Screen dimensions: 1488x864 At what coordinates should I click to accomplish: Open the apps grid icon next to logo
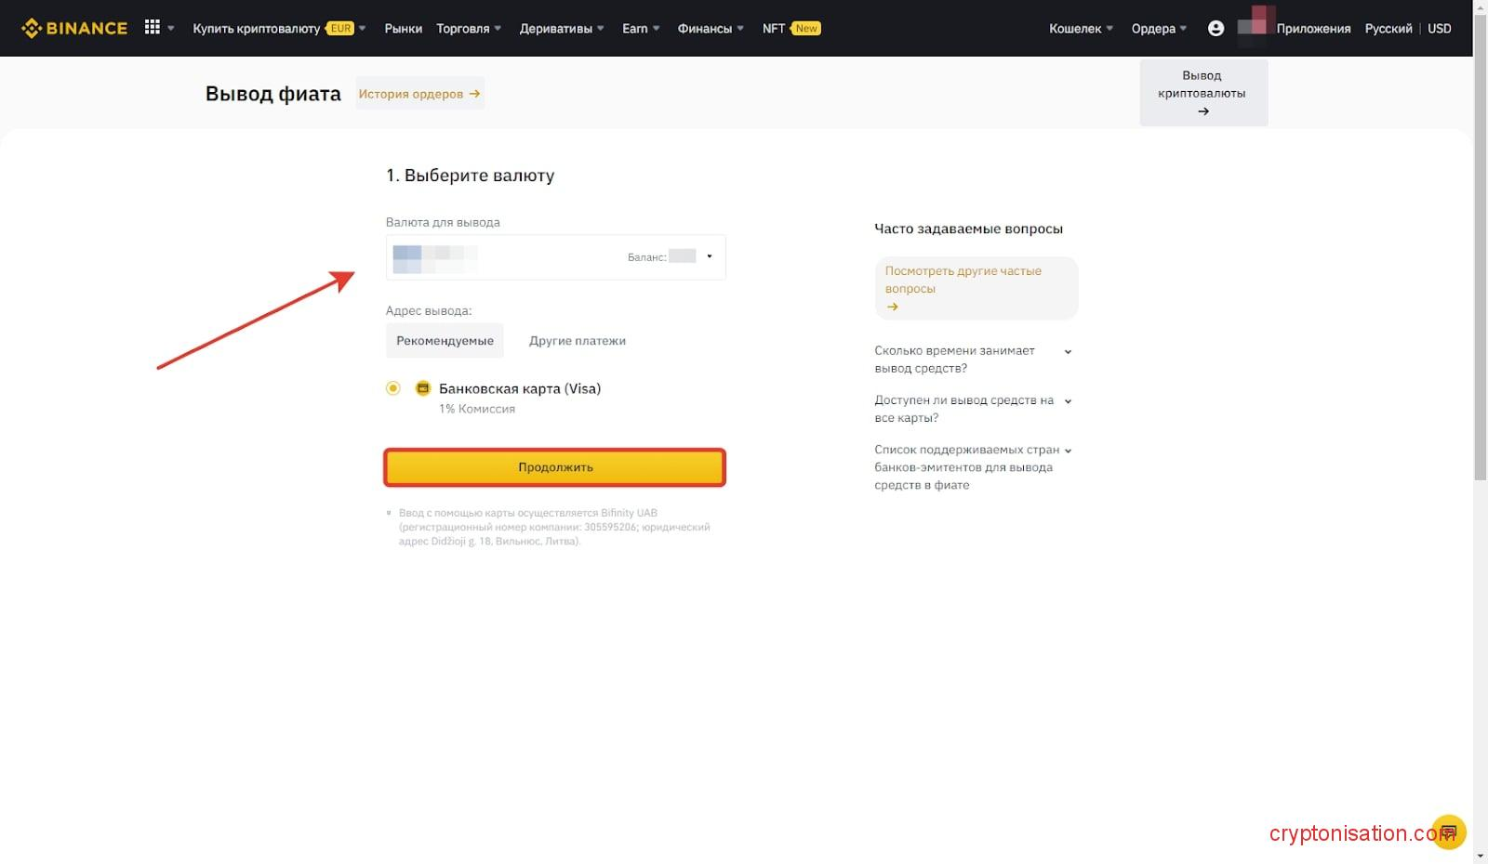pyautogui.click(x=152, y=27)
